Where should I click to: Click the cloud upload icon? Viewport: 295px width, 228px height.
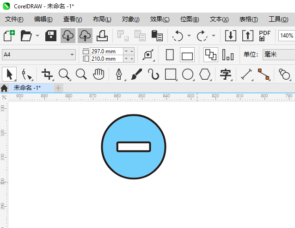(x=85, y=36)
